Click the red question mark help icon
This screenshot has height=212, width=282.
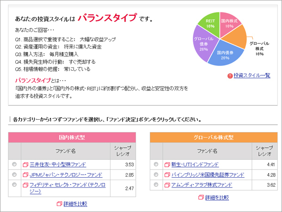coord(230,76)
